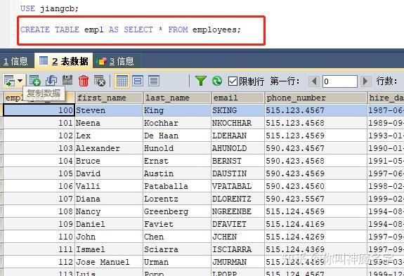This screenshot has width=404, height=276.
Task: Click the CREATE TABLE statement in editor
Action: coord(131,29)
